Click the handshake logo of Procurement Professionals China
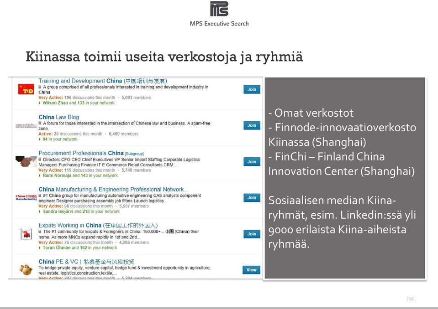 coord(26,161)
